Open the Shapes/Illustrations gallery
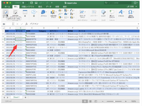Viewport: 142px width, 106px height. [x=34, y=13]
